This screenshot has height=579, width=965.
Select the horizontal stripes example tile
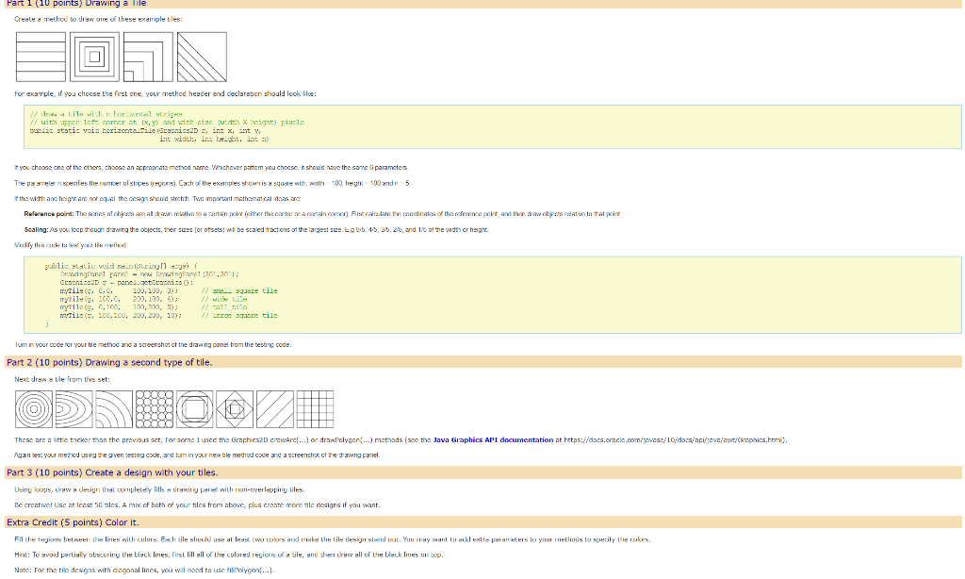click(39, 57)
